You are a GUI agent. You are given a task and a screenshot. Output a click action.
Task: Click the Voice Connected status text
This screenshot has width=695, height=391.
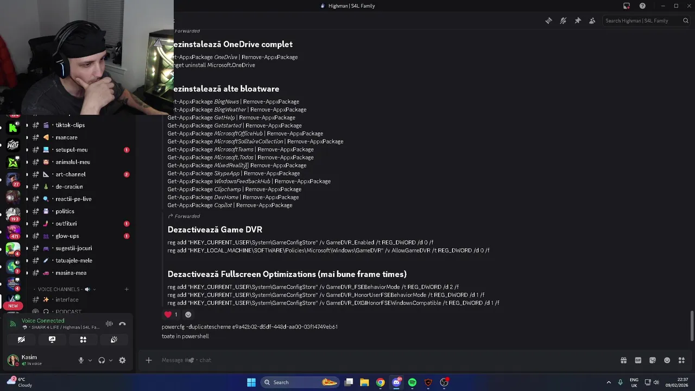coord(43,320)
